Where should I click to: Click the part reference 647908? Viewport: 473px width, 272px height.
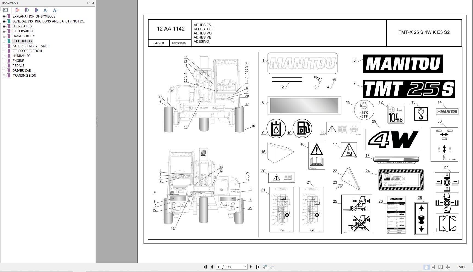coord(159,43)
